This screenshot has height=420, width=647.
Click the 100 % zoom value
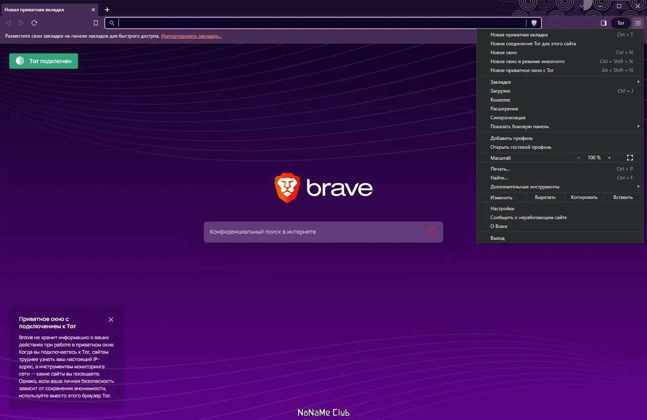pyautogui.click(x=594, y=158)
